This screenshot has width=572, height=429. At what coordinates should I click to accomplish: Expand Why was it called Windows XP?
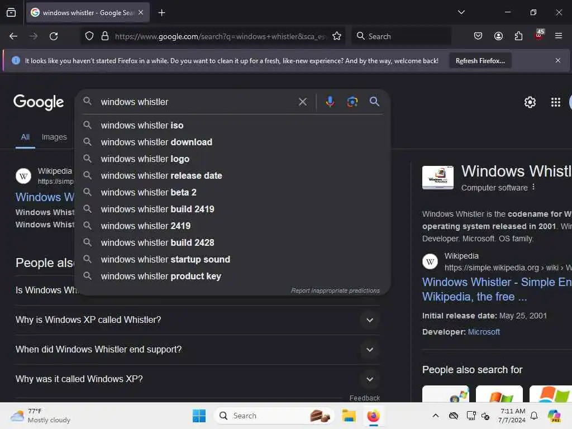pos(197,379)
